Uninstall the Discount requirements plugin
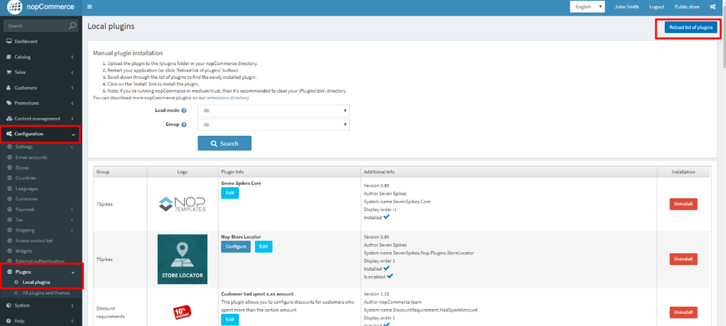The height and width of the screenshot is (326, 726). pos(683,312)
